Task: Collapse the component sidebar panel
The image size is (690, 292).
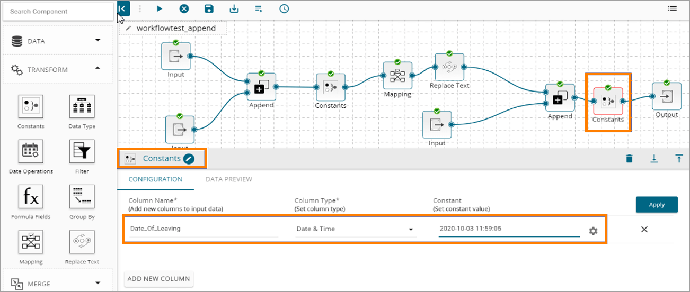Action: [x=122, y=8]
